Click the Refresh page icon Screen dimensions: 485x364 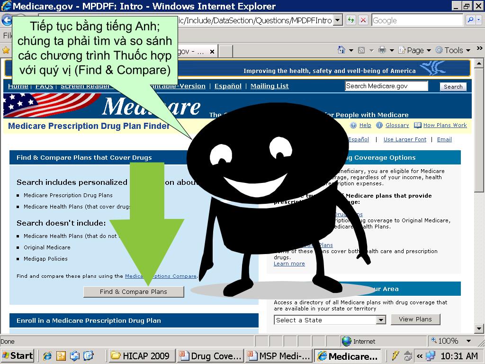351,20
